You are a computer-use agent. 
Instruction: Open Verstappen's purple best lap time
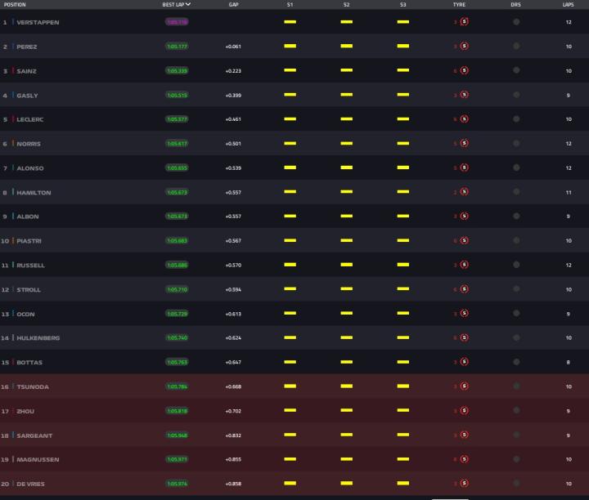coord(177,22)
